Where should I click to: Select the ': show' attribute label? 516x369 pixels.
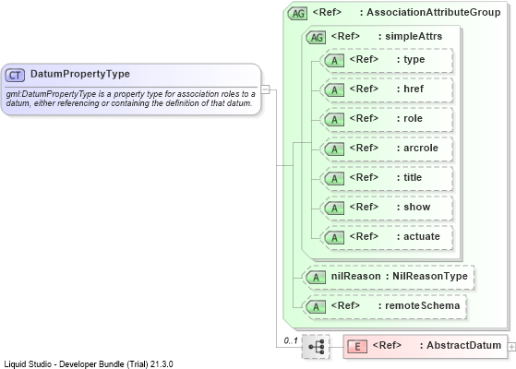(414, 207)
